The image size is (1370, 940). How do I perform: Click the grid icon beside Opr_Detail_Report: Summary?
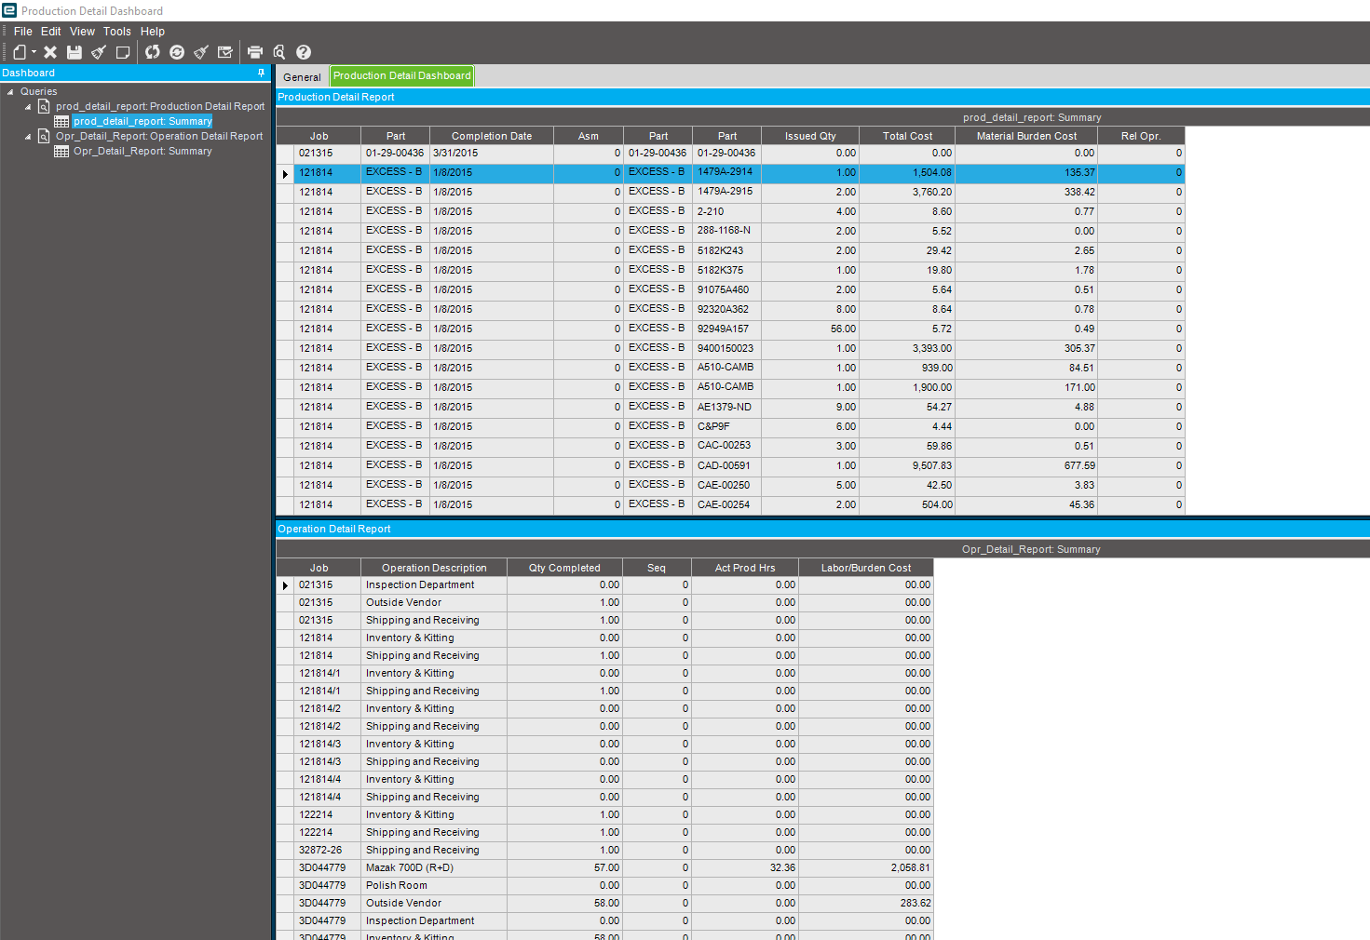click(x=61, y=151)
